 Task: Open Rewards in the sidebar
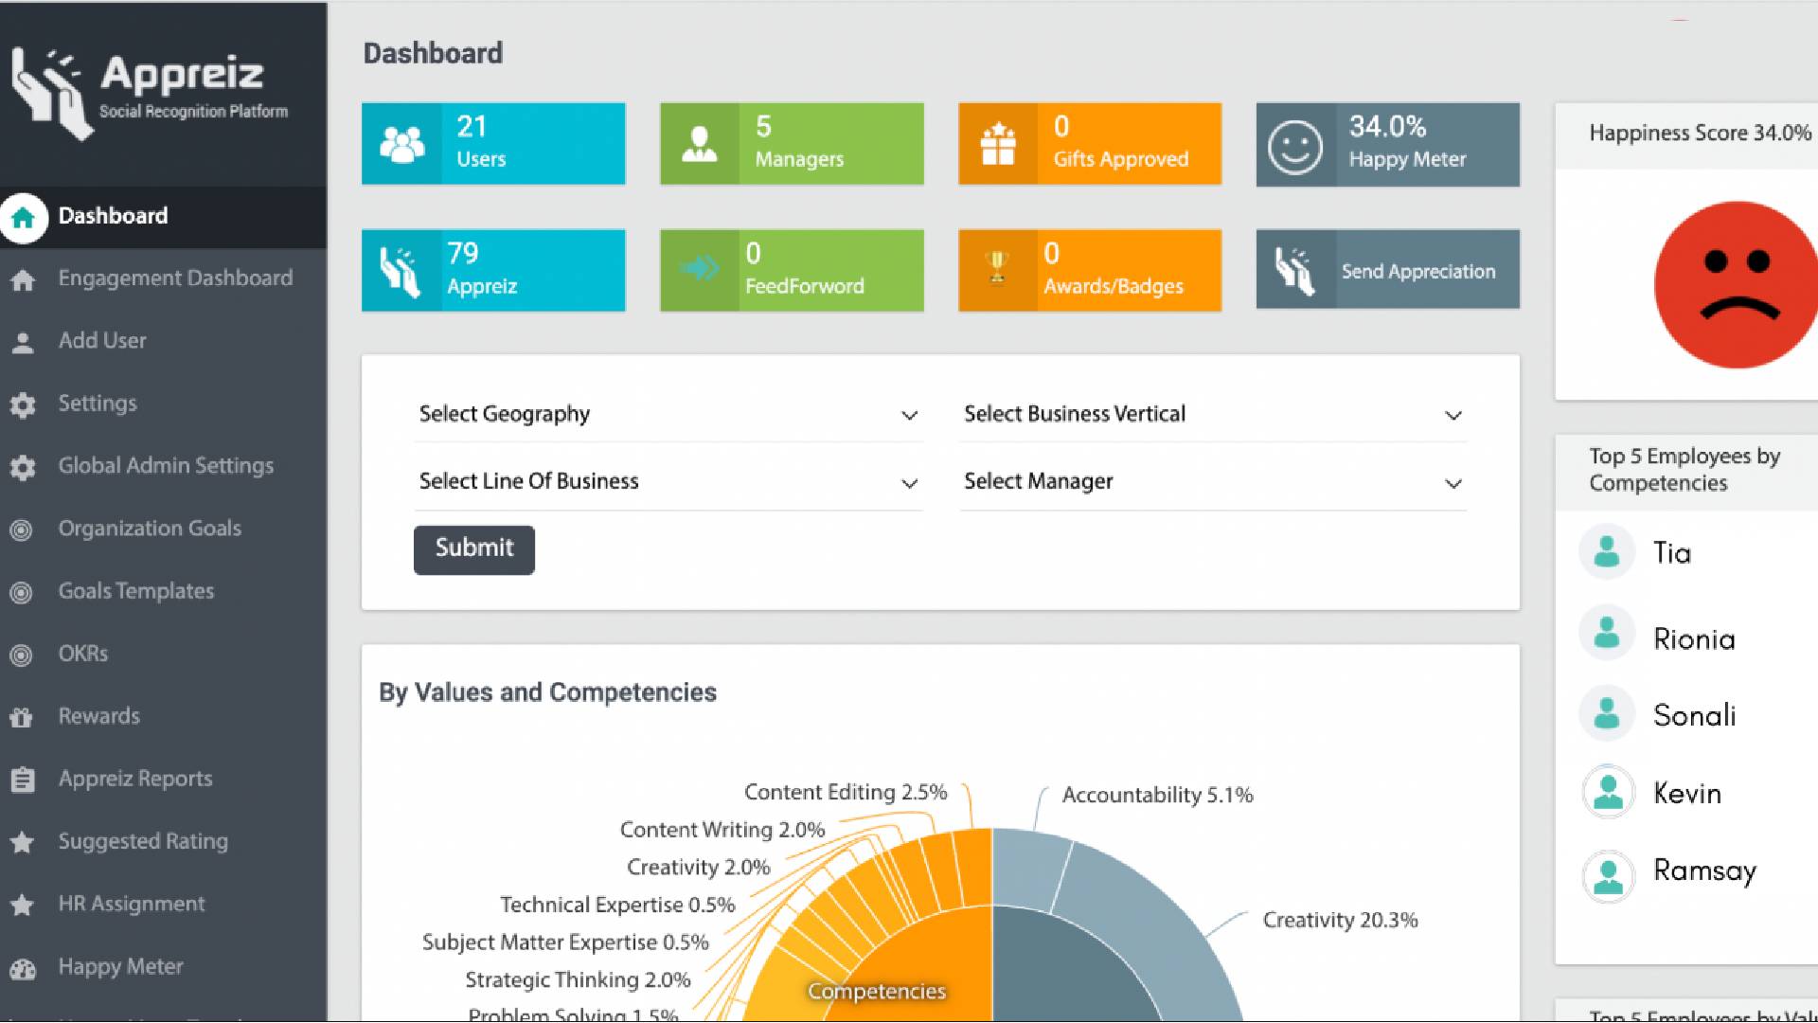point(163,717)
